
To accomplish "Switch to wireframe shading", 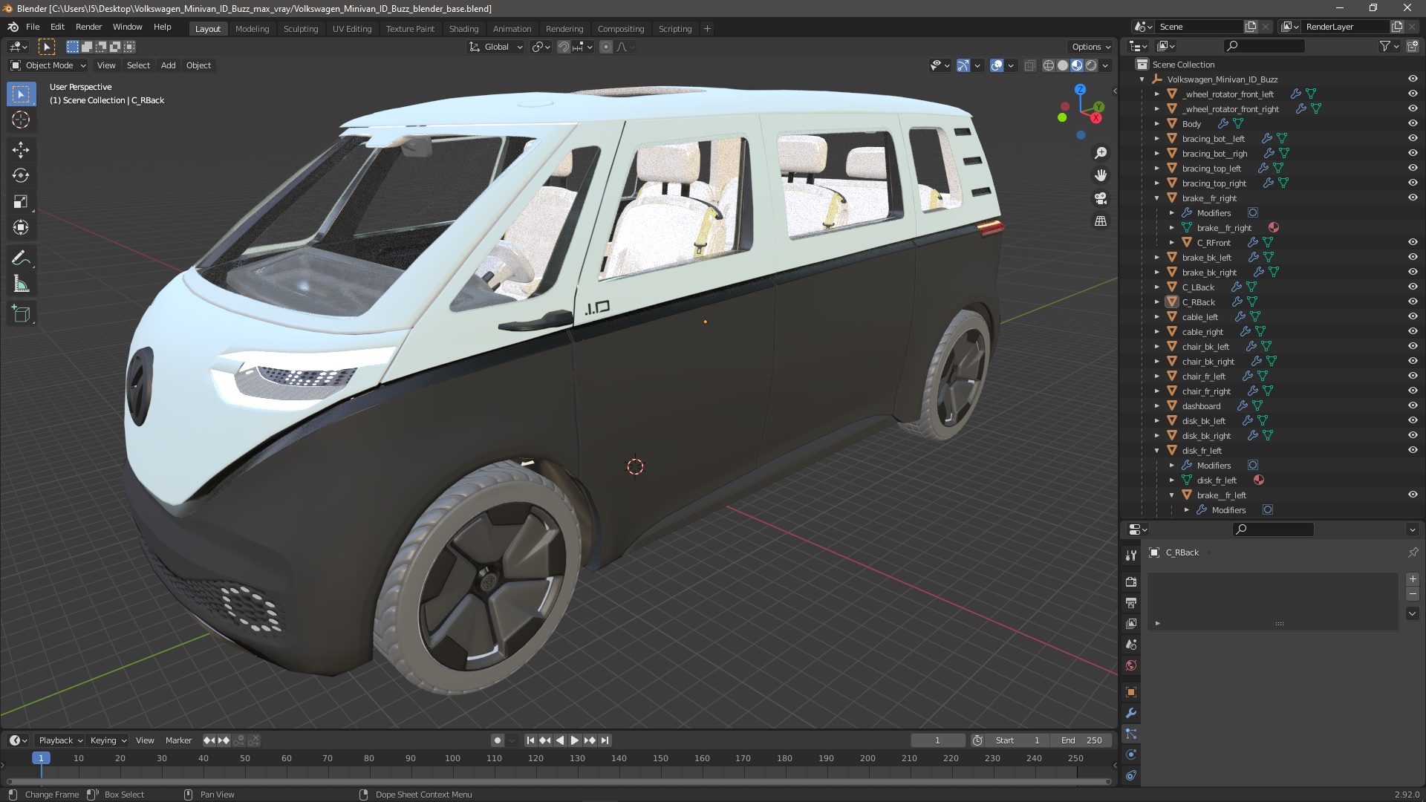I will point(1048,65).
